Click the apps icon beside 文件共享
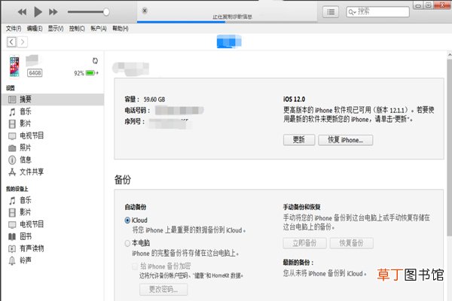Viewport: 452px width, 301px height. click(x=12, y=172)
